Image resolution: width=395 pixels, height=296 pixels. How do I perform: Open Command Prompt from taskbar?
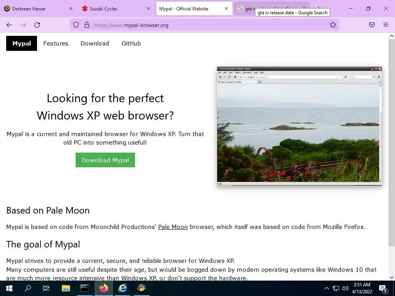point(84,288)
